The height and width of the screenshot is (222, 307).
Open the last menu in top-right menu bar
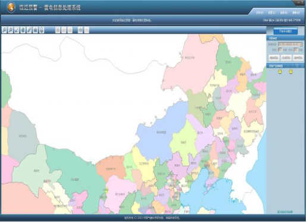[x=296, y=12]
